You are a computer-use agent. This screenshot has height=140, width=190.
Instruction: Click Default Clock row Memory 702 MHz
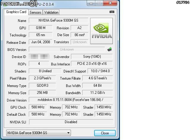pyautogui.click(x=71, y=114)
